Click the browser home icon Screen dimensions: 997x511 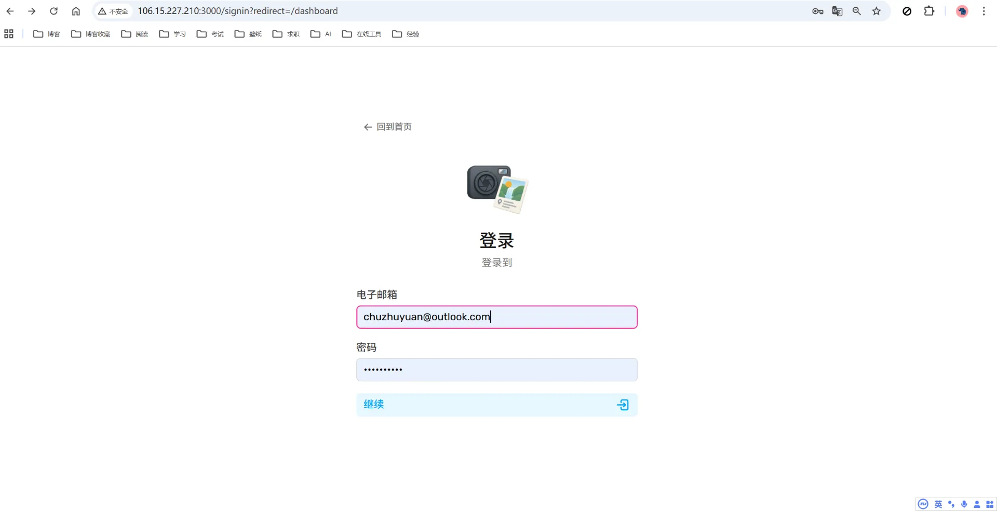point(76,11)
